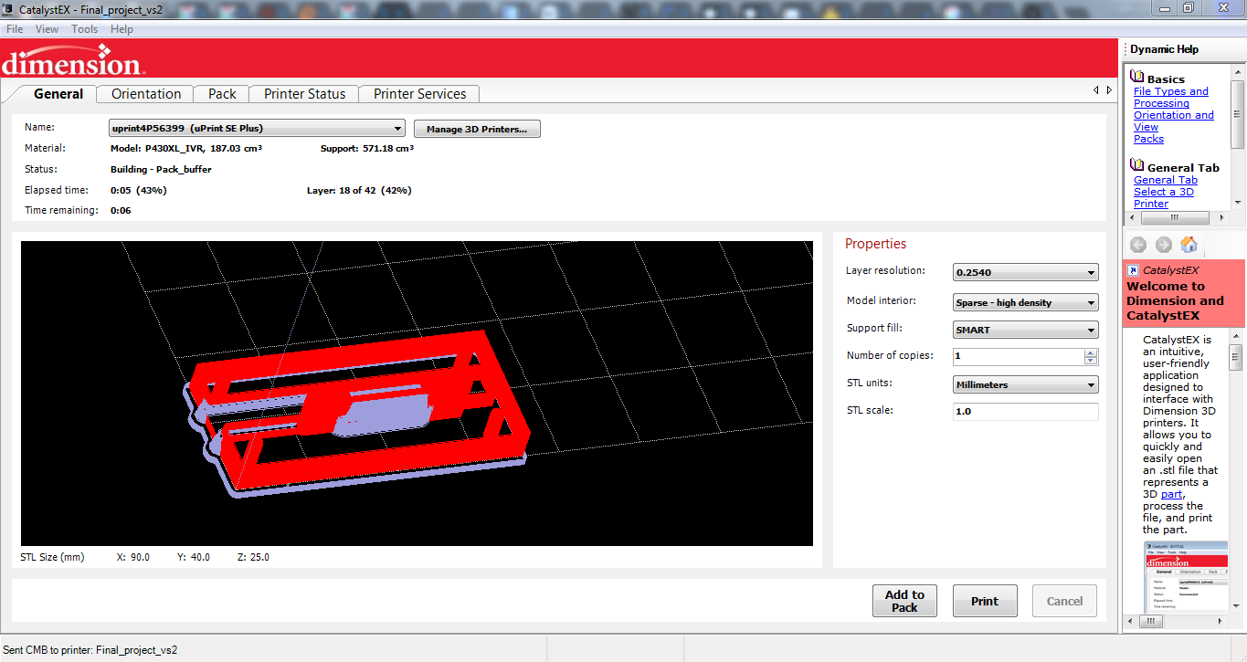Open the Support fill dropdown
The image size is (1247, 662).
1025,330
